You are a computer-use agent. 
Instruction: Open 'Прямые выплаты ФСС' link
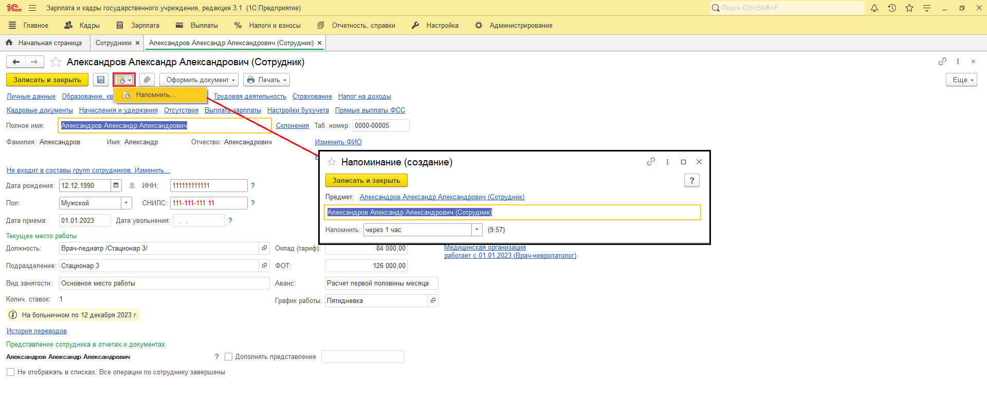pyautogui.click(x=370, y=110)
